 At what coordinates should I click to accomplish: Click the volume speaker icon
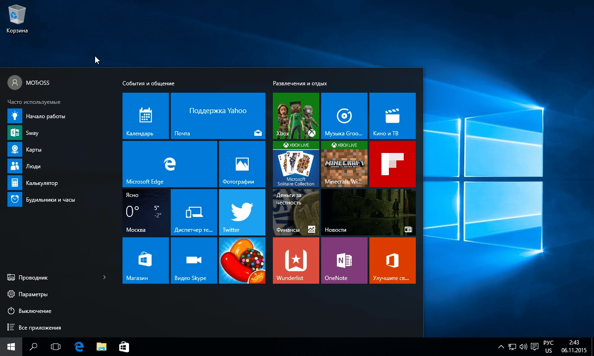pyautogui.click(x=523, y=347)
